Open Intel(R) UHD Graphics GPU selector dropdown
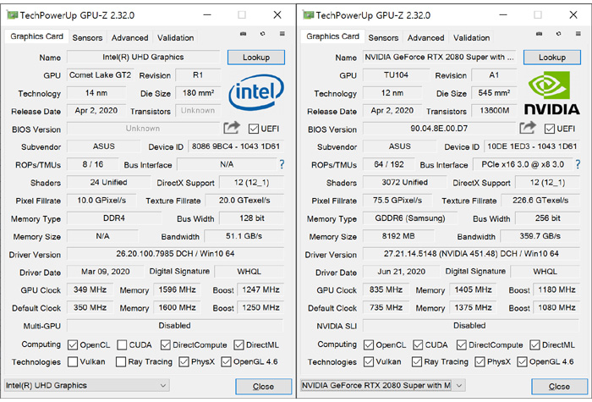Screen dimensions: 592x402 86,385
